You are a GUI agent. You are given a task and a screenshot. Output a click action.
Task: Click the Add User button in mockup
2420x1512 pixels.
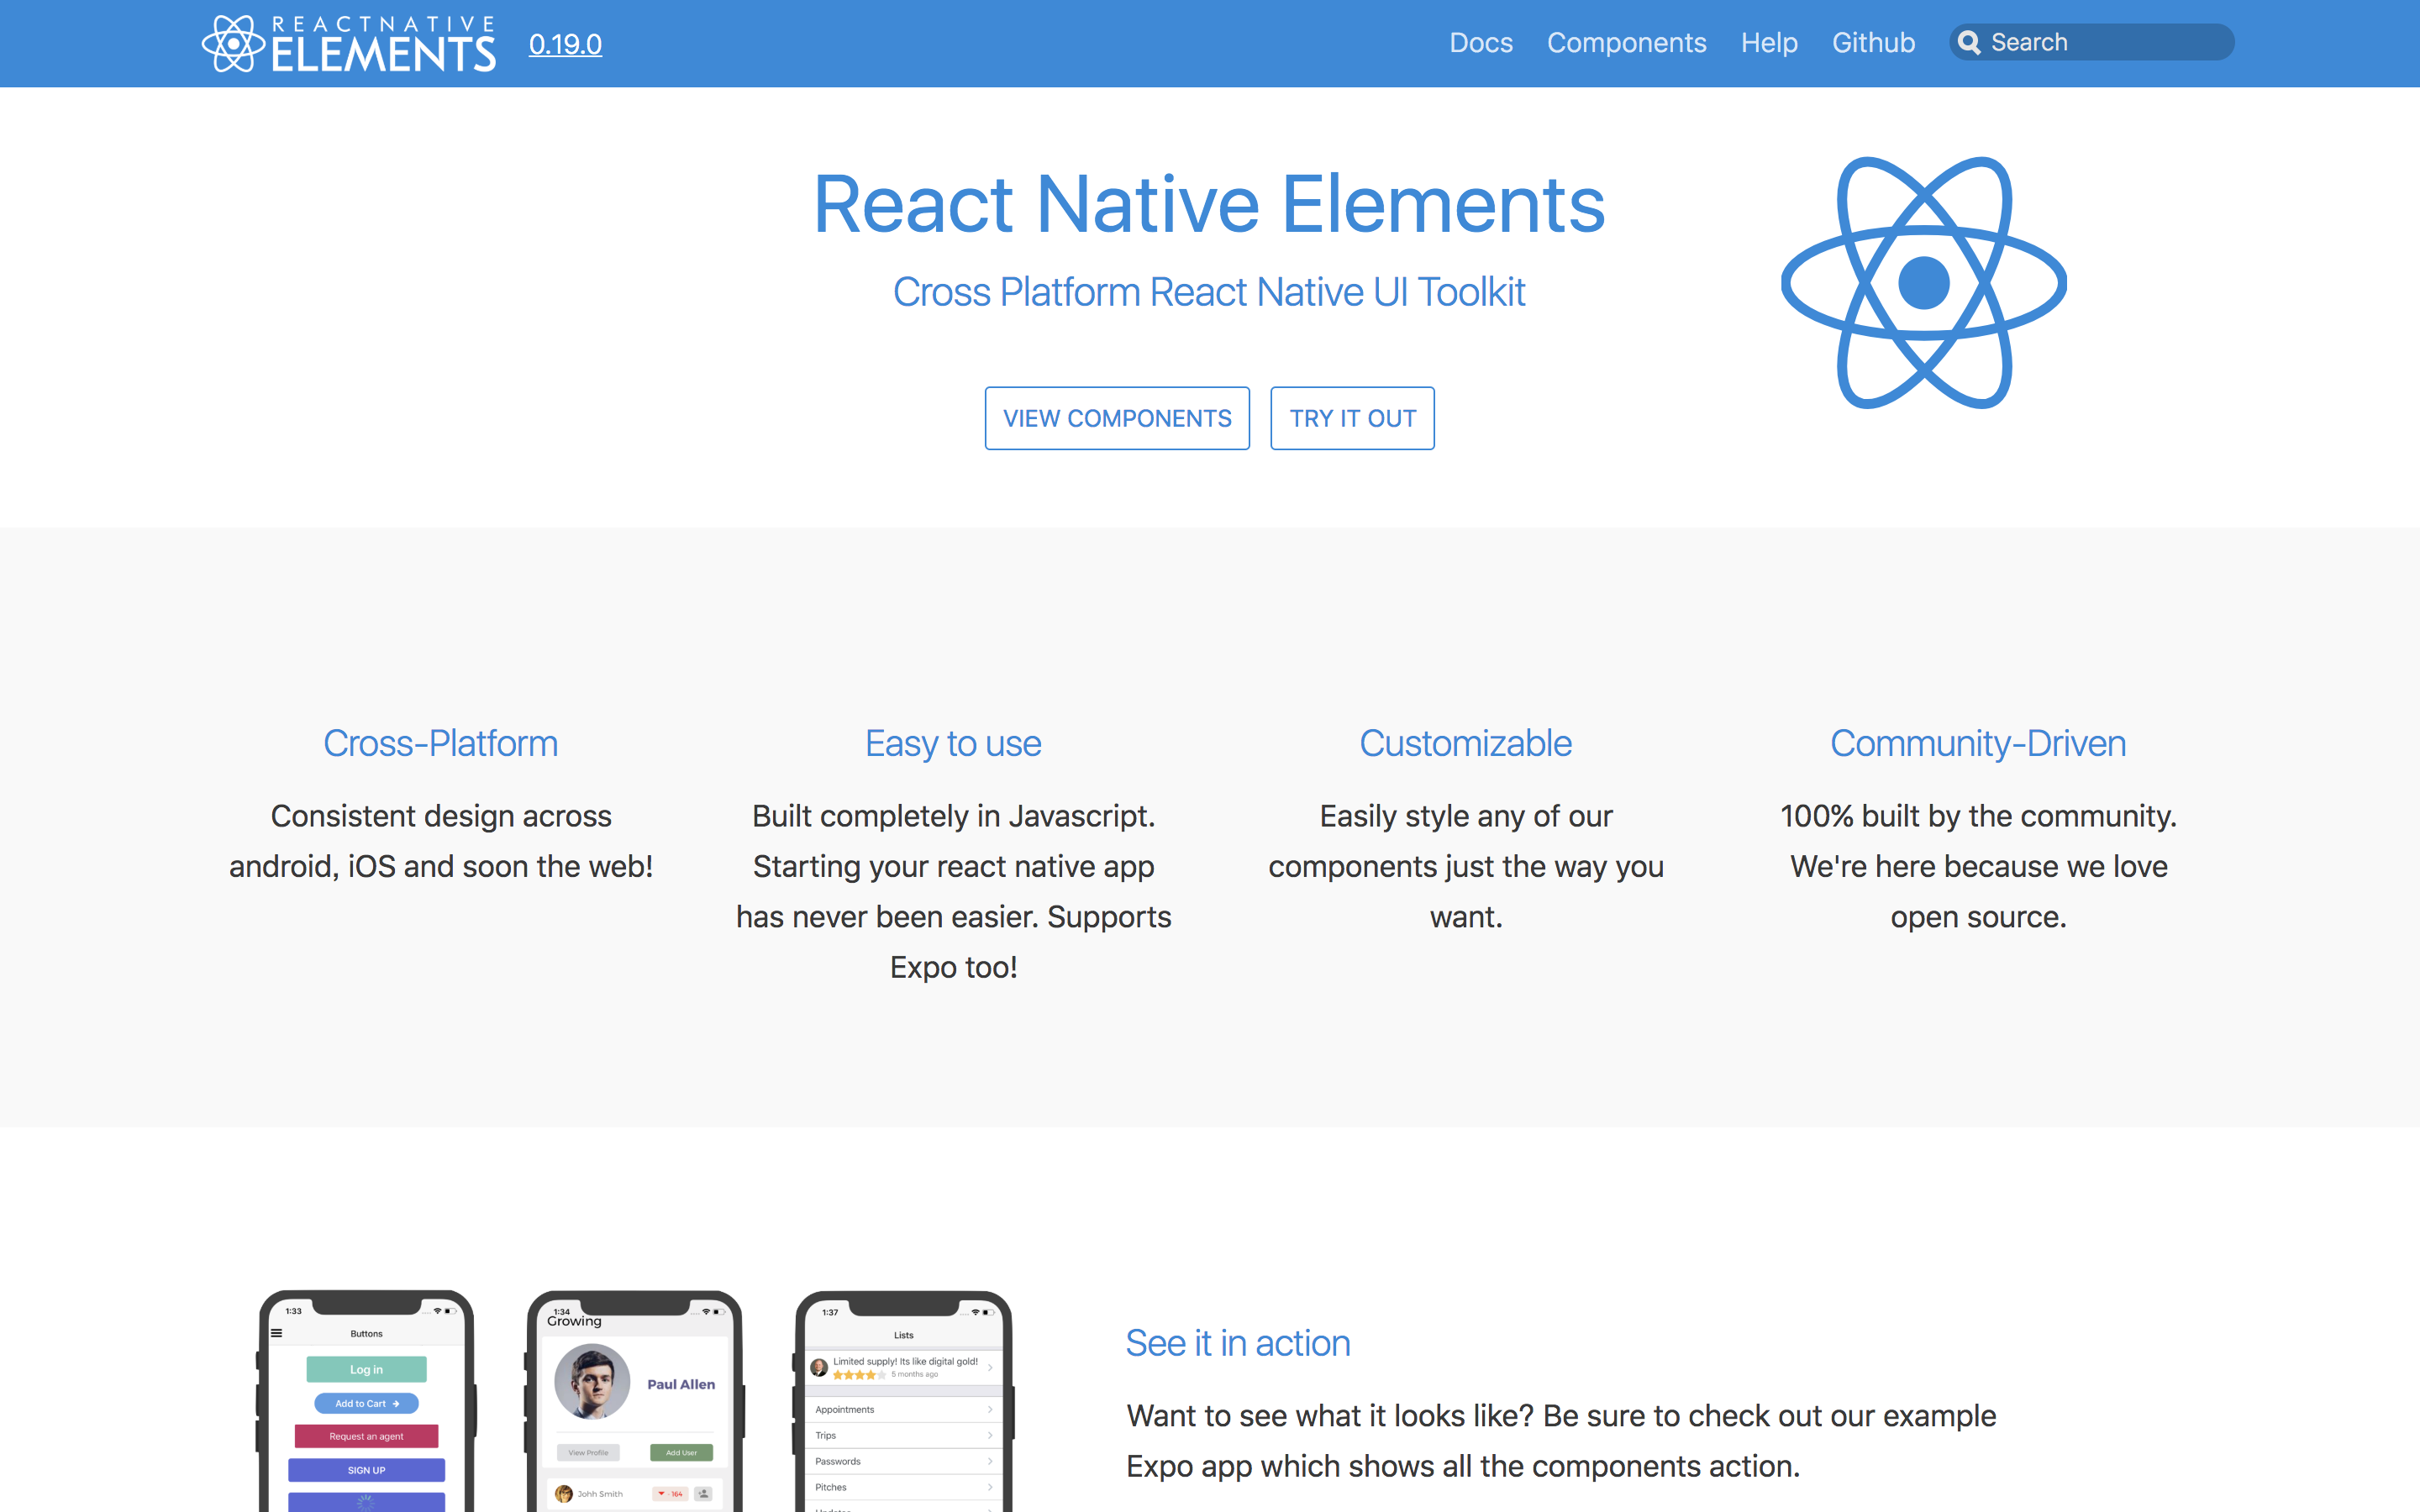[681, 1452]
